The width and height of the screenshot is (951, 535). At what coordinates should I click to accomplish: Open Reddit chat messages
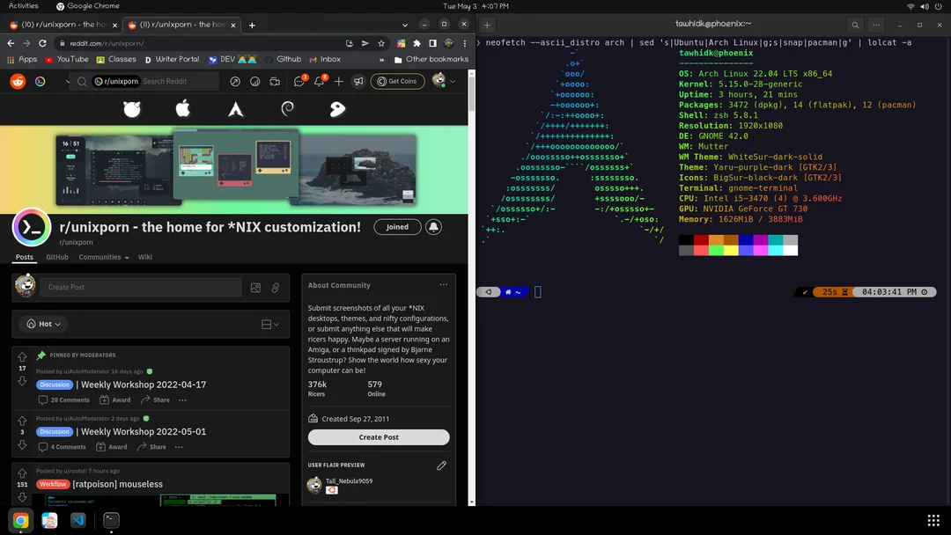[298, 81]
